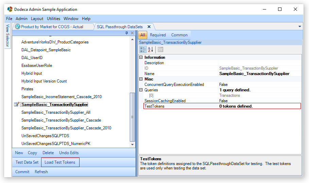Click the '1 query defined.' value
The image size is (309, 183).
[x=235, y=90]
